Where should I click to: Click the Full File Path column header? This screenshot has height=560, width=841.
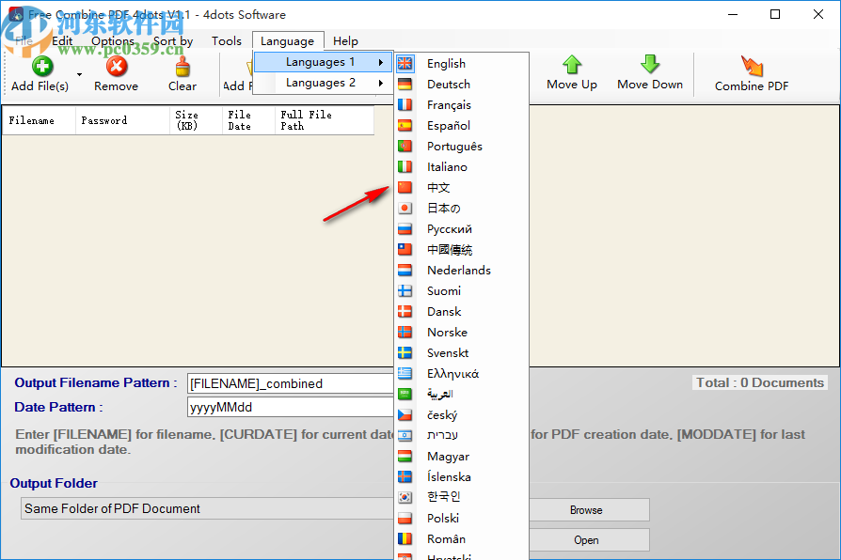coord(324,120)
